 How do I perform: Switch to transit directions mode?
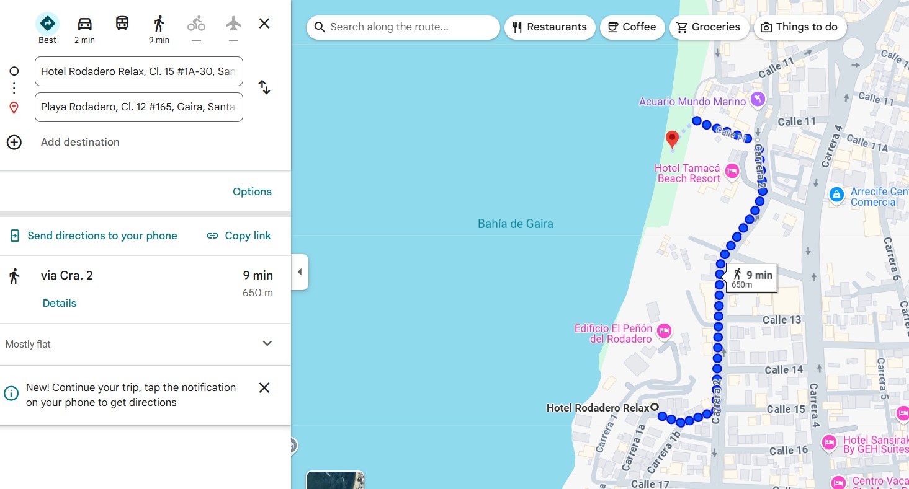(122, 24)
